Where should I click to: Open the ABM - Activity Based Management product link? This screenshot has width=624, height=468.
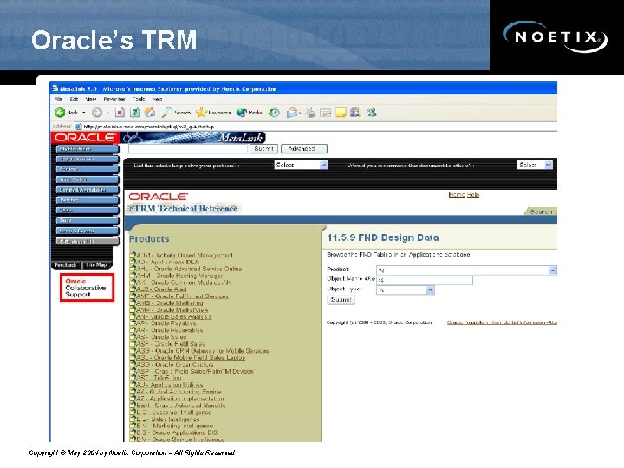click(x=185, y=255)
